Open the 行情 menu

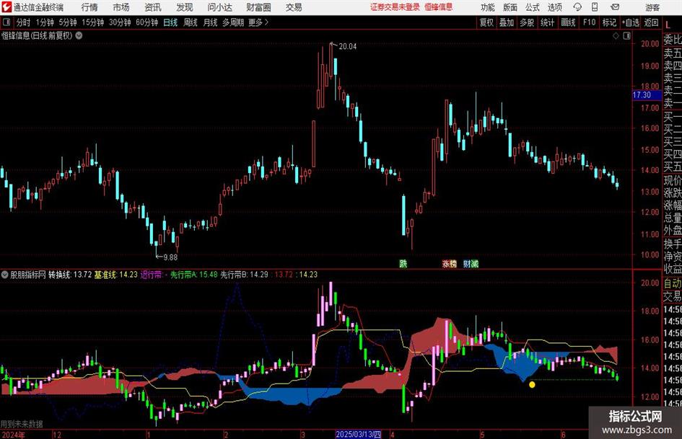(89, 7)
